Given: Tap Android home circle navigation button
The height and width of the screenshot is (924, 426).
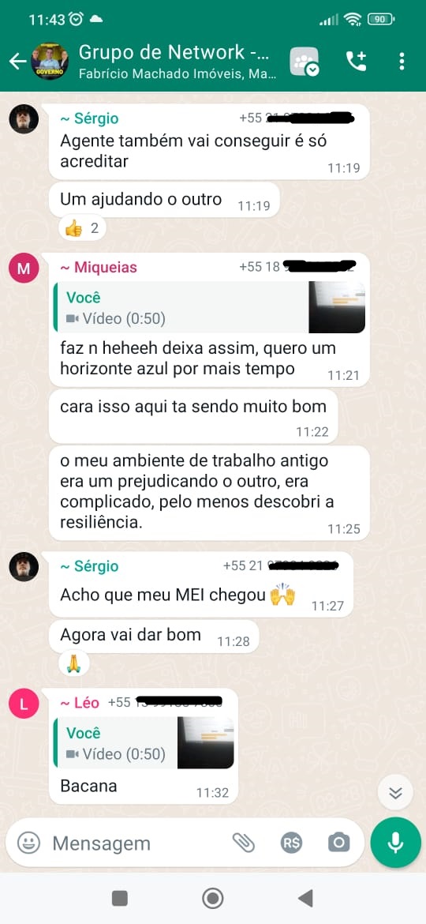Looking at the screenshot, I should [x=212, y=898].
